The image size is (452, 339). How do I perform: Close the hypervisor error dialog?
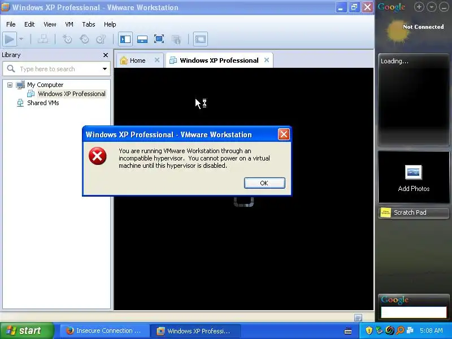coord(284,134)
